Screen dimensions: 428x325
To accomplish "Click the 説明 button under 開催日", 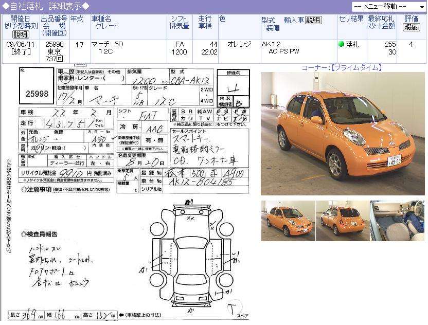I will coord(21,34).
